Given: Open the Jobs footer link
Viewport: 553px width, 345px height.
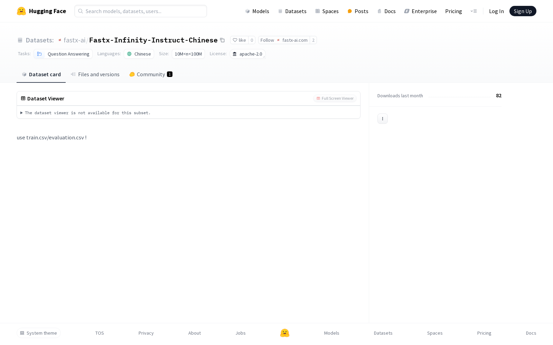Looking at the screenshot, I should pos(241,333).
